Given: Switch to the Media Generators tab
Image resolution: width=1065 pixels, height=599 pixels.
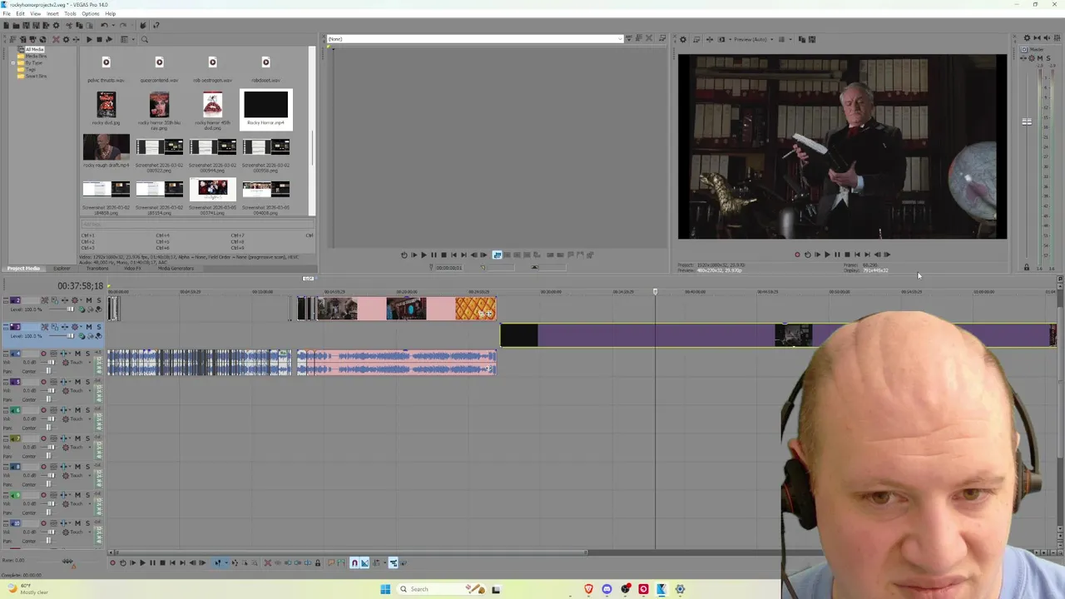Looking at the screenshot, I should (x=176, y=269).
